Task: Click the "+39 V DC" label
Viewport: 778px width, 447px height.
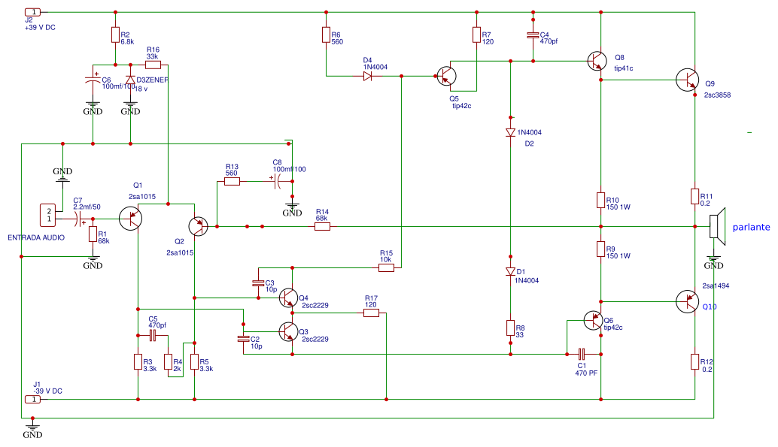Action: click(40, 28)
